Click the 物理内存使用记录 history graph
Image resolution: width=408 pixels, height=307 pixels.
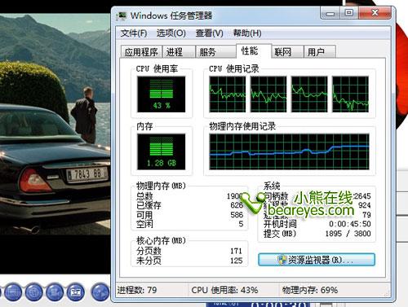[x=289, y=151]
